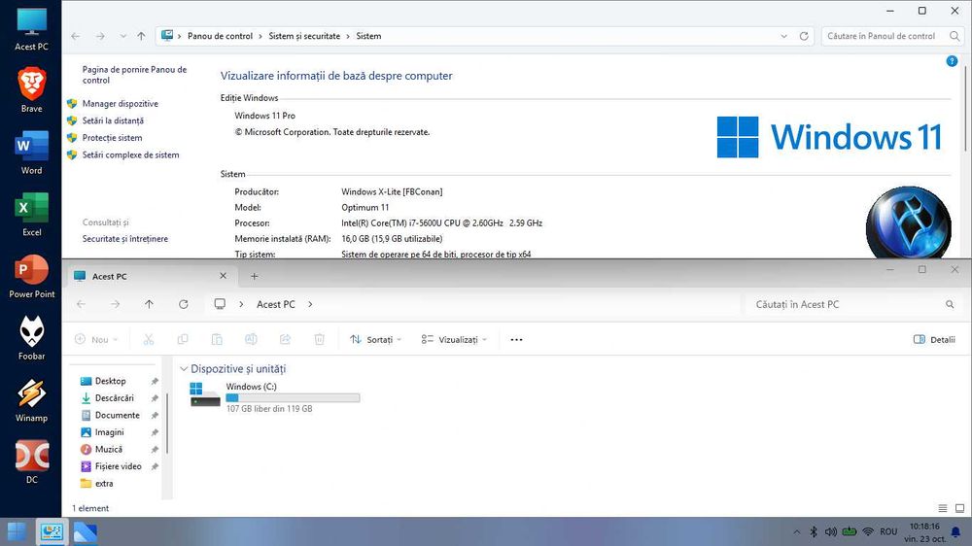The width and height of the screenshot is (972, 546).
Task: Launch Power Point desktop shortcut
Action: [32, 277]
